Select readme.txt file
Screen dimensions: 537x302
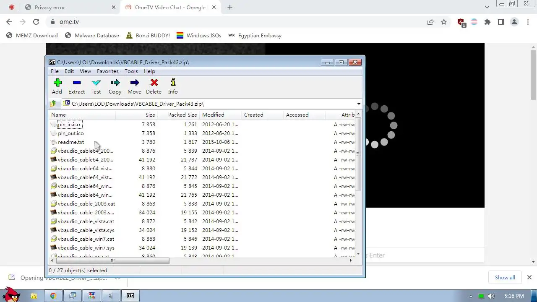70,142
